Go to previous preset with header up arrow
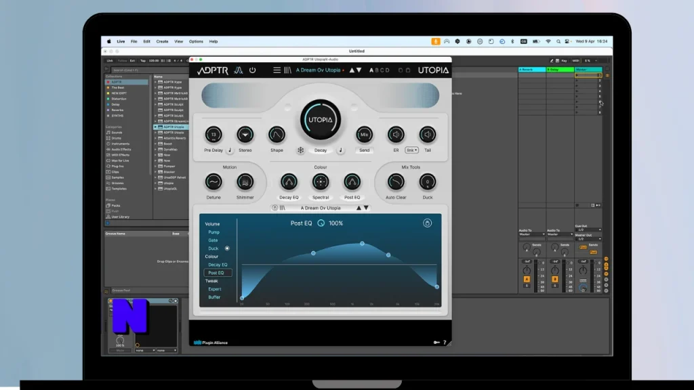The image size is (694, 390). [352, 70]
